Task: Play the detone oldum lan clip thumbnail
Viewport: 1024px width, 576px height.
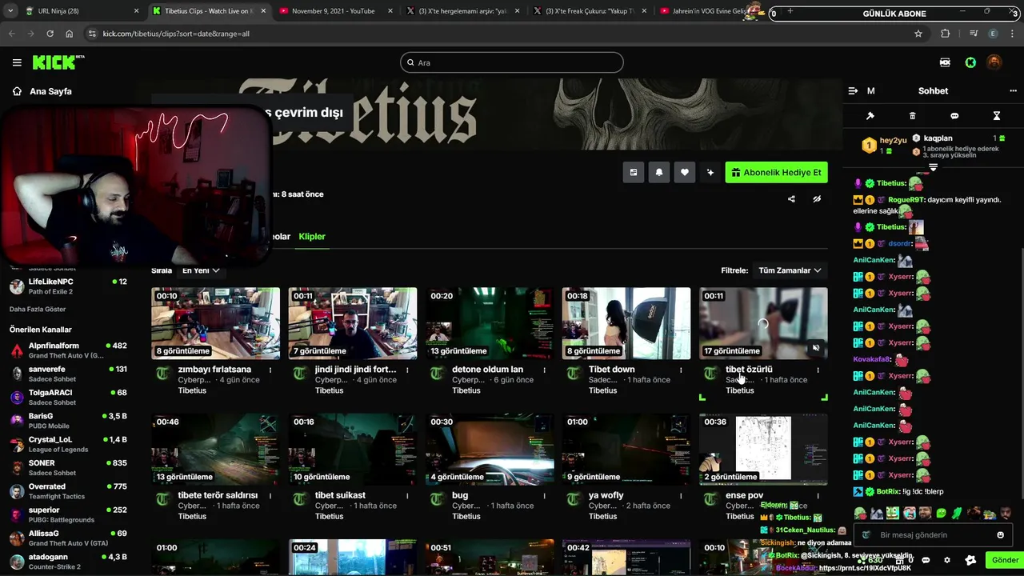Action: click(x=489, y=323)
